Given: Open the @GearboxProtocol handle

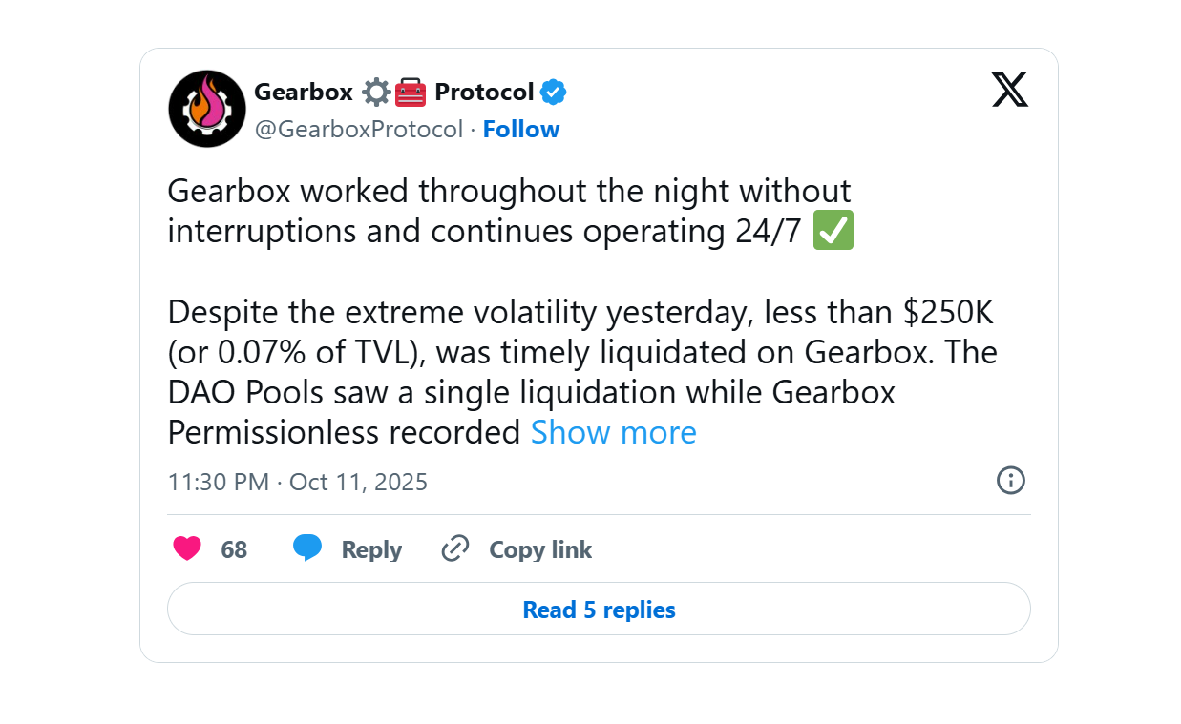Looking at the screenshot, I should (x=358, y=129).
